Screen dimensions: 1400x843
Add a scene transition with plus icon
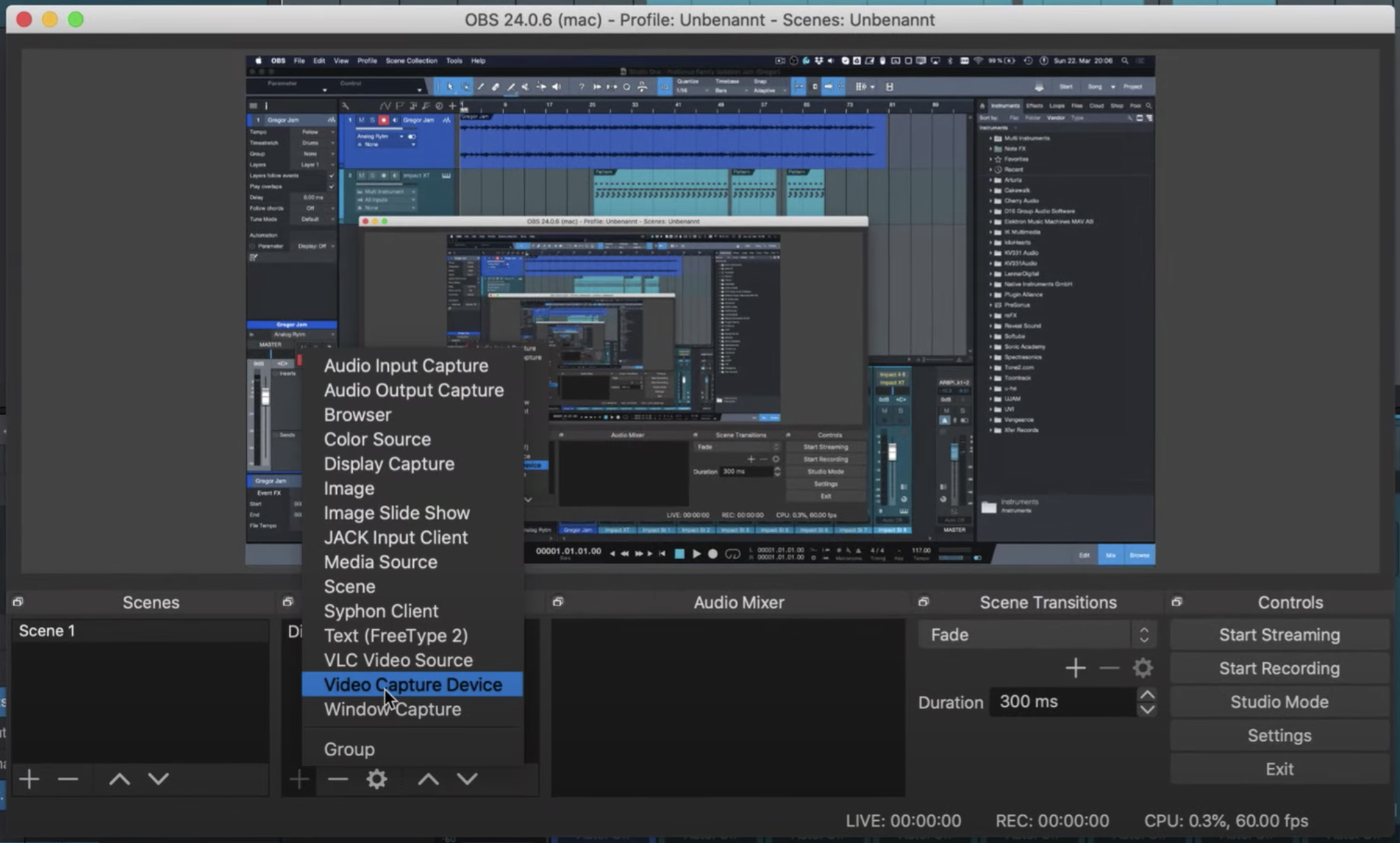point(1075,668)
